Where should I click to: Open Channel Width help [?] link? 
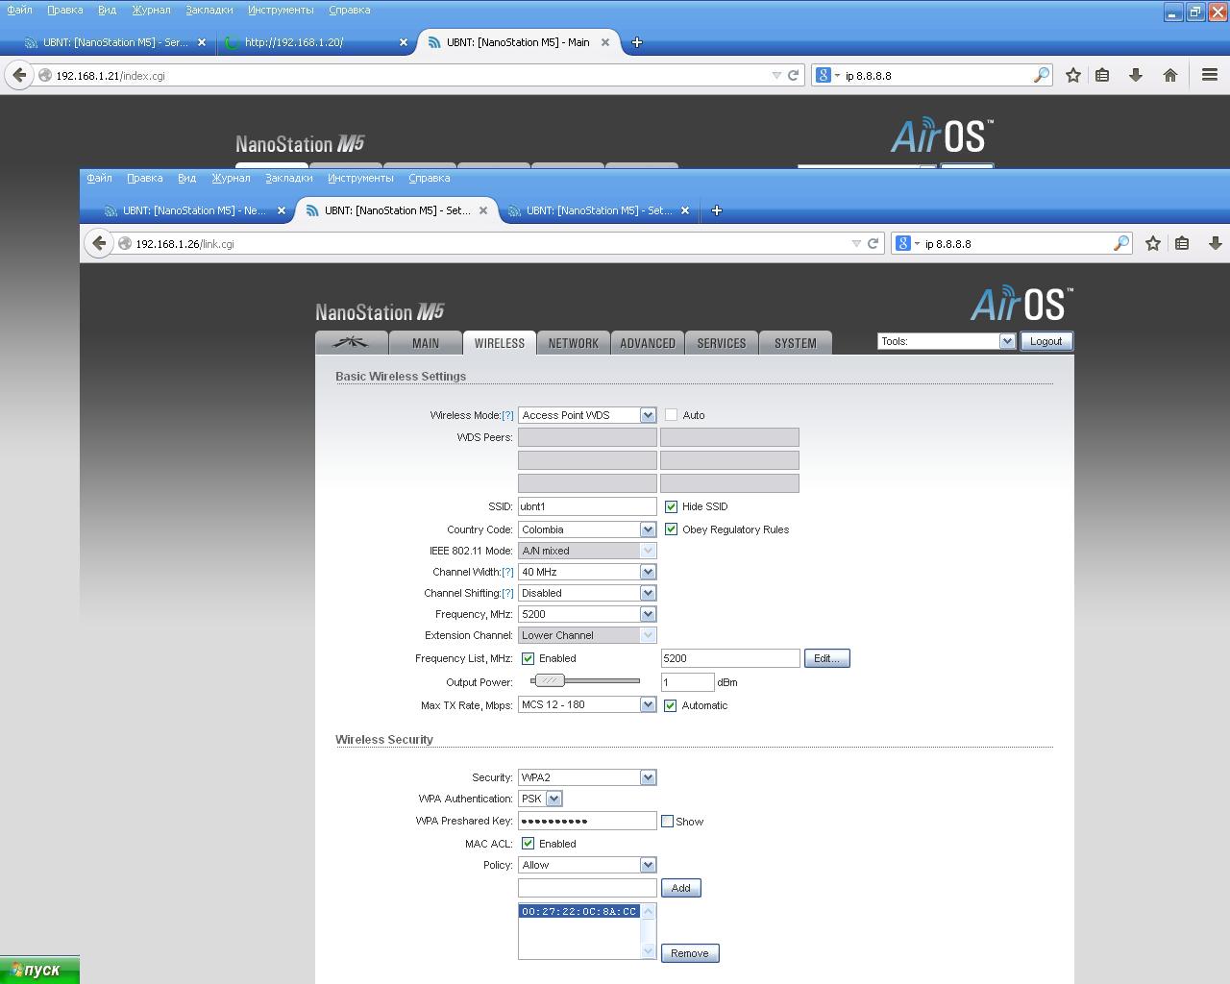507,572
